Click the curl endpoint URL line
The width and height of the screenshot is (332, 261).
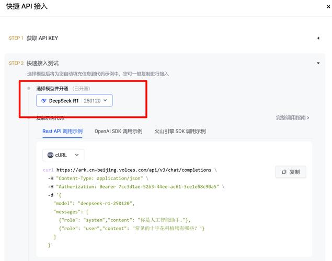pos(130,170)
